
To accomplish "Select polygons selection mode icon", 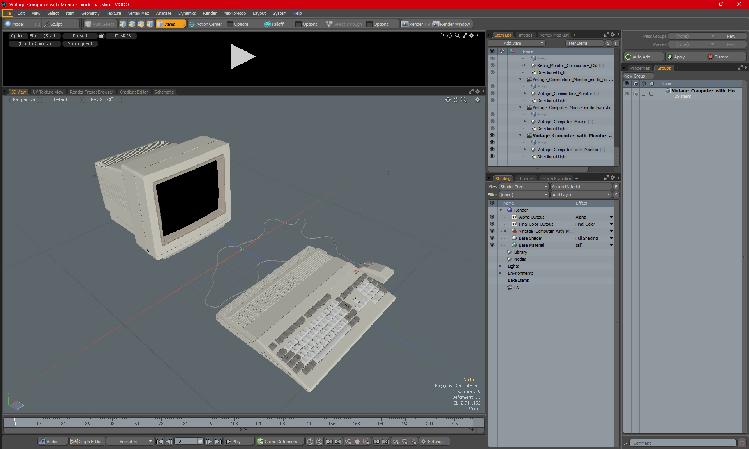I will (x=141, y=24).
